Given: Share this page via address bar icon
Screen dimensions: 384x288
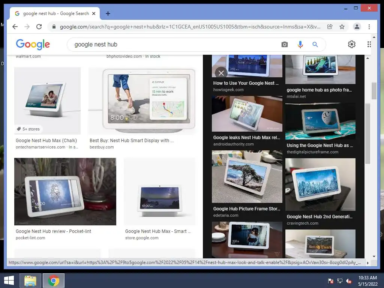Looking at the screenshot, I should pyautogui.click(x=330, y=27).
